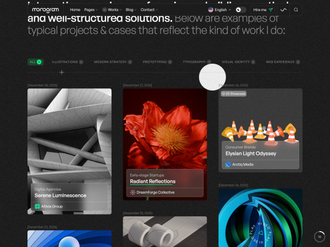This screenshot has height=247, width=330.
Task: Click the Video Play triangle icon
Action: coord(261,233)
